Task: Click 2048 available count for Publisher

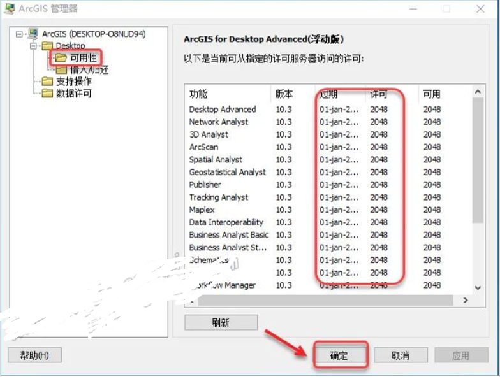Action: pos(432,185)
